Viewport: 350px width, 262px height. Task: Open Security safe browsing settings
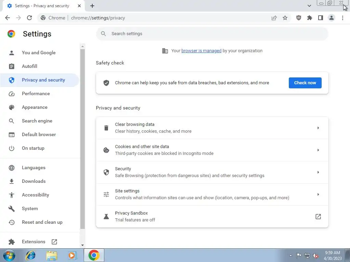[212, 172]
